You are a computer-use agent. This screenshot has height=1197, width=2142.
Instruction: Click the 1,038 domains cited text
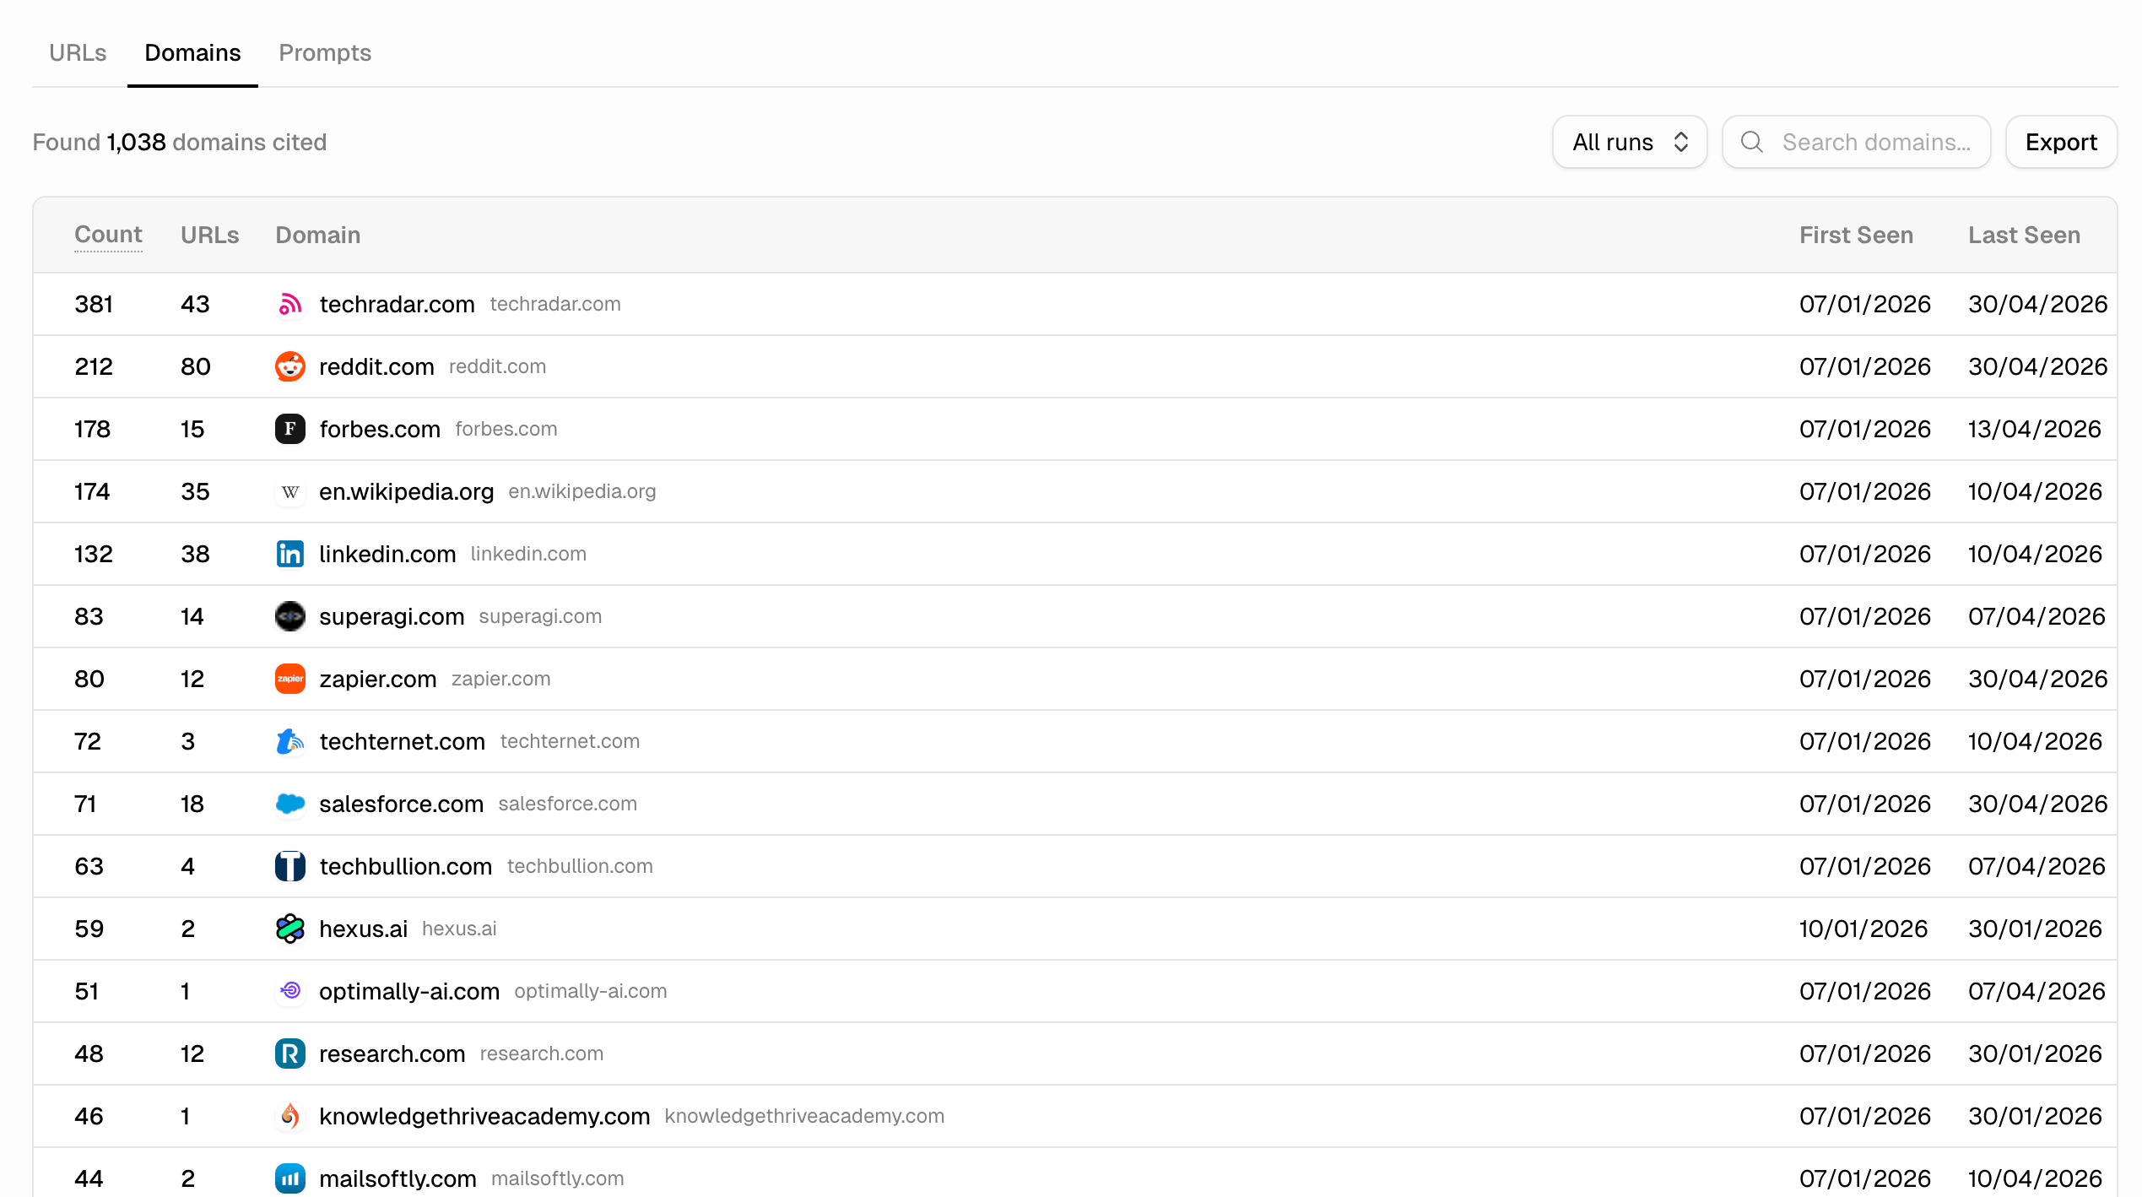[216, 142]
